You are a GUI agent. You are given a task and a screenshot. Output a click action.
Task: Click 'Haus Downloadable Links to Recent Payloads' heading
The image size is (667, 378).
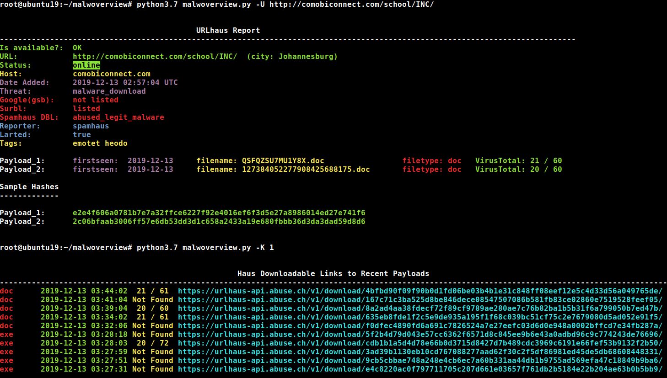333,274
